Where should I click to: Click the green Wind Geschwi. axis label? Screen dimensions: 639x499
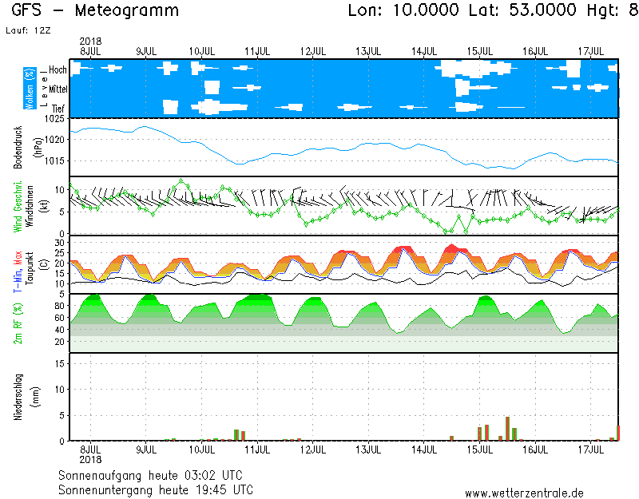[18, 206]
